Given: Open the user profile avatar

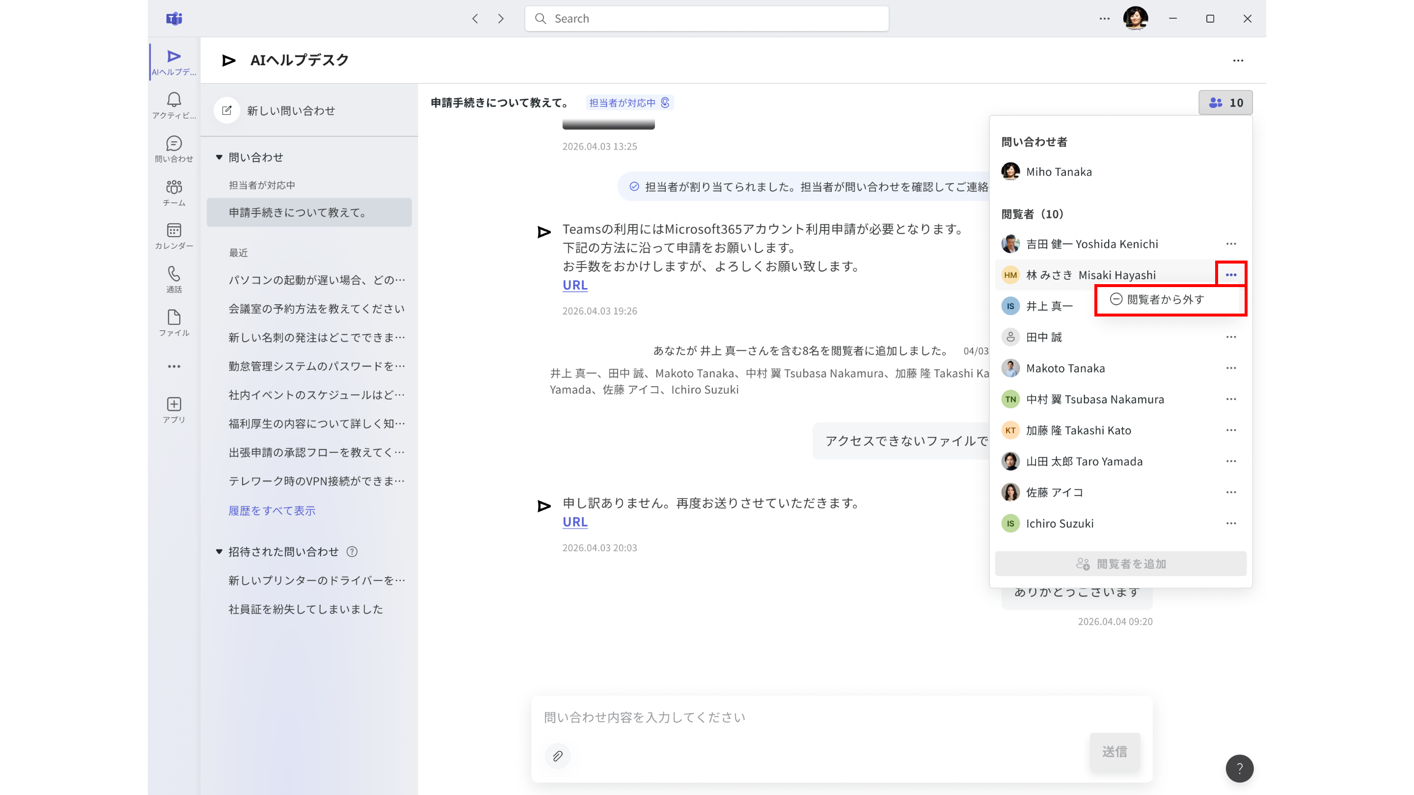Looking at the screenshot, I should click(x=1135, y=18).
